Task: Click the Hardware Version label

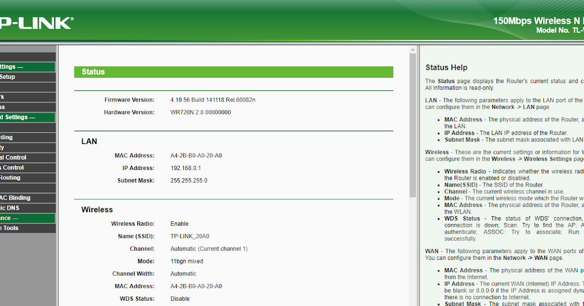Action: click(129, 112)
